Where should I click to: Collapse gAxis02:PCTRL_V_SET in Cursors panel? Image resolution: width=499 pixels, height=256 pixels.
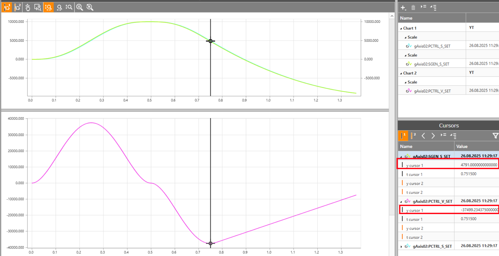click(x=401, y=202)
